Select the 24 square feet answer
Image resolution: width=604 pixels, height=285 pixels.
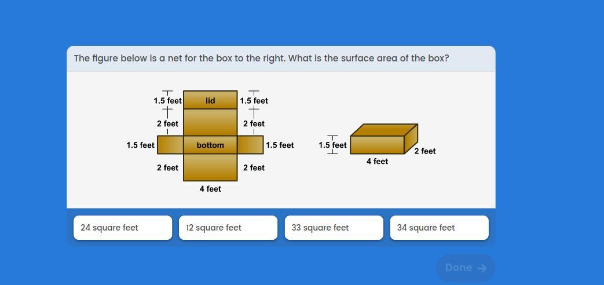(x=123, y=228)
